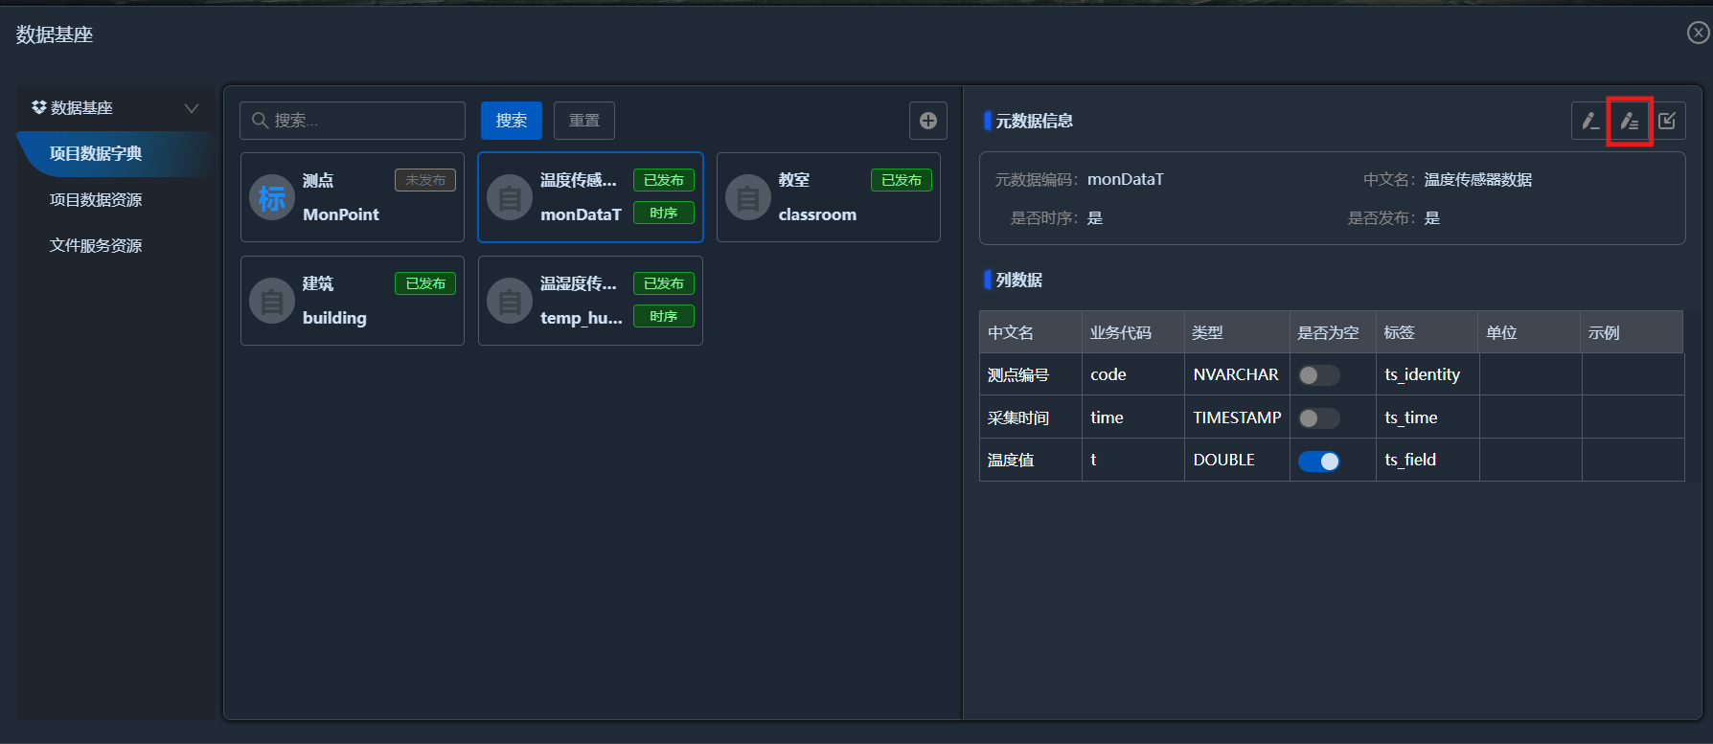1713x744 pixels.
Task: Click the 重置 reset button
Action: pos(584,121)
